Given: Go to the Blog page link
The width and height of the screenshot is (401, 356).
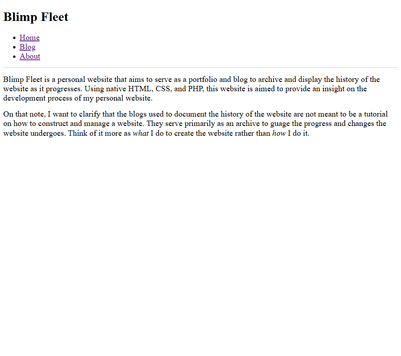Looking at the screenshot, I should pyautogui.click(x=27, y=47).
